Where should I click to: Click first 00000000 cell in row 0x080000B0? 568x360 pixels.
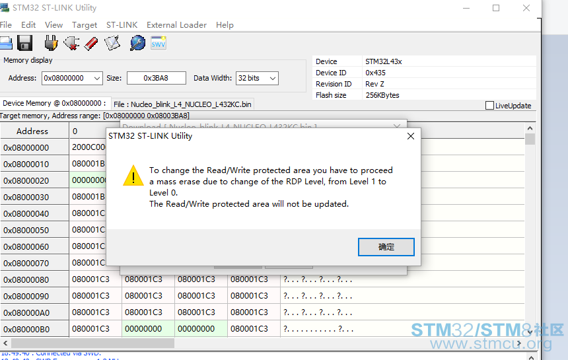pos(148,329)
